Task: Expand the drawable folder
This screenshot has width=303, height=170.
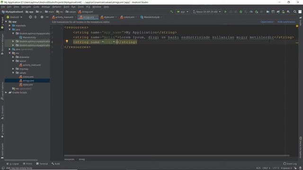Action: tap(13, 57)
